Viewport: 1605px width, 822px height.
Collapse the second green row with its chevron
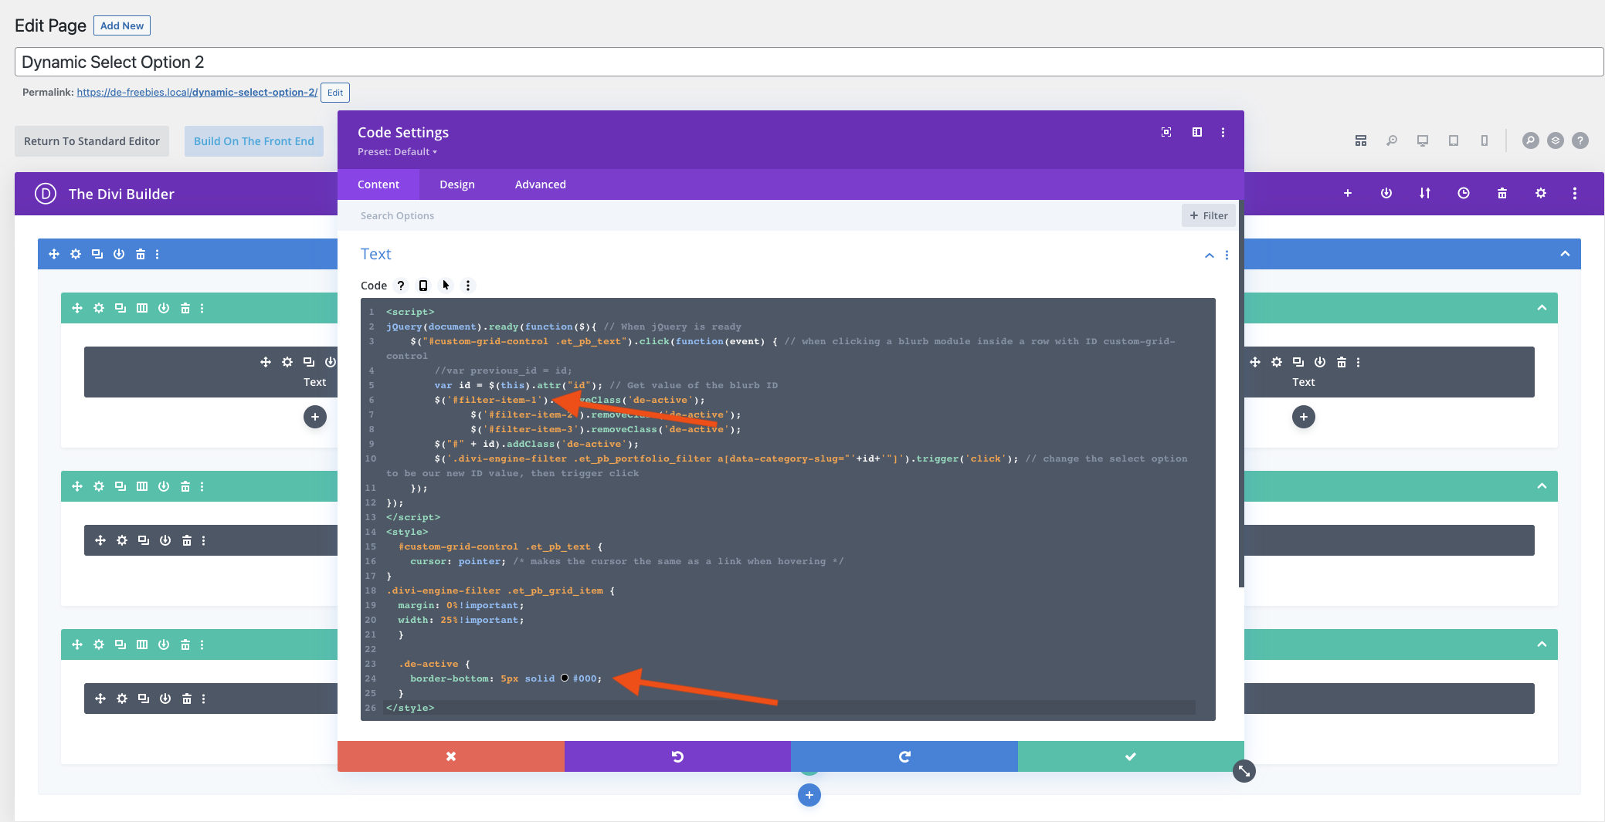(x=1542, y=486)
